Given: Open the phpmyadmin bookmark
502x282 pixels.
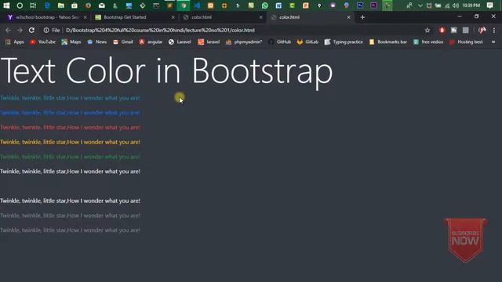Looking at the screenshot, I should click(244, 42).
